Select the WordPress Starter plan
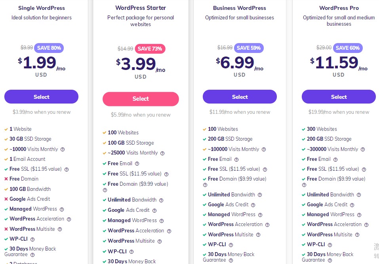379x264 pixels. click(141, 99)
